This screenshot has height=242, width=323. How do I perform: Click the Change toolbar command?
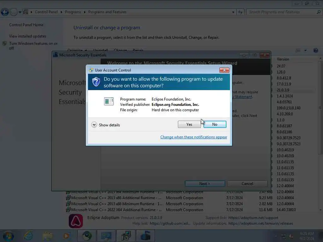tap(120, 50)
